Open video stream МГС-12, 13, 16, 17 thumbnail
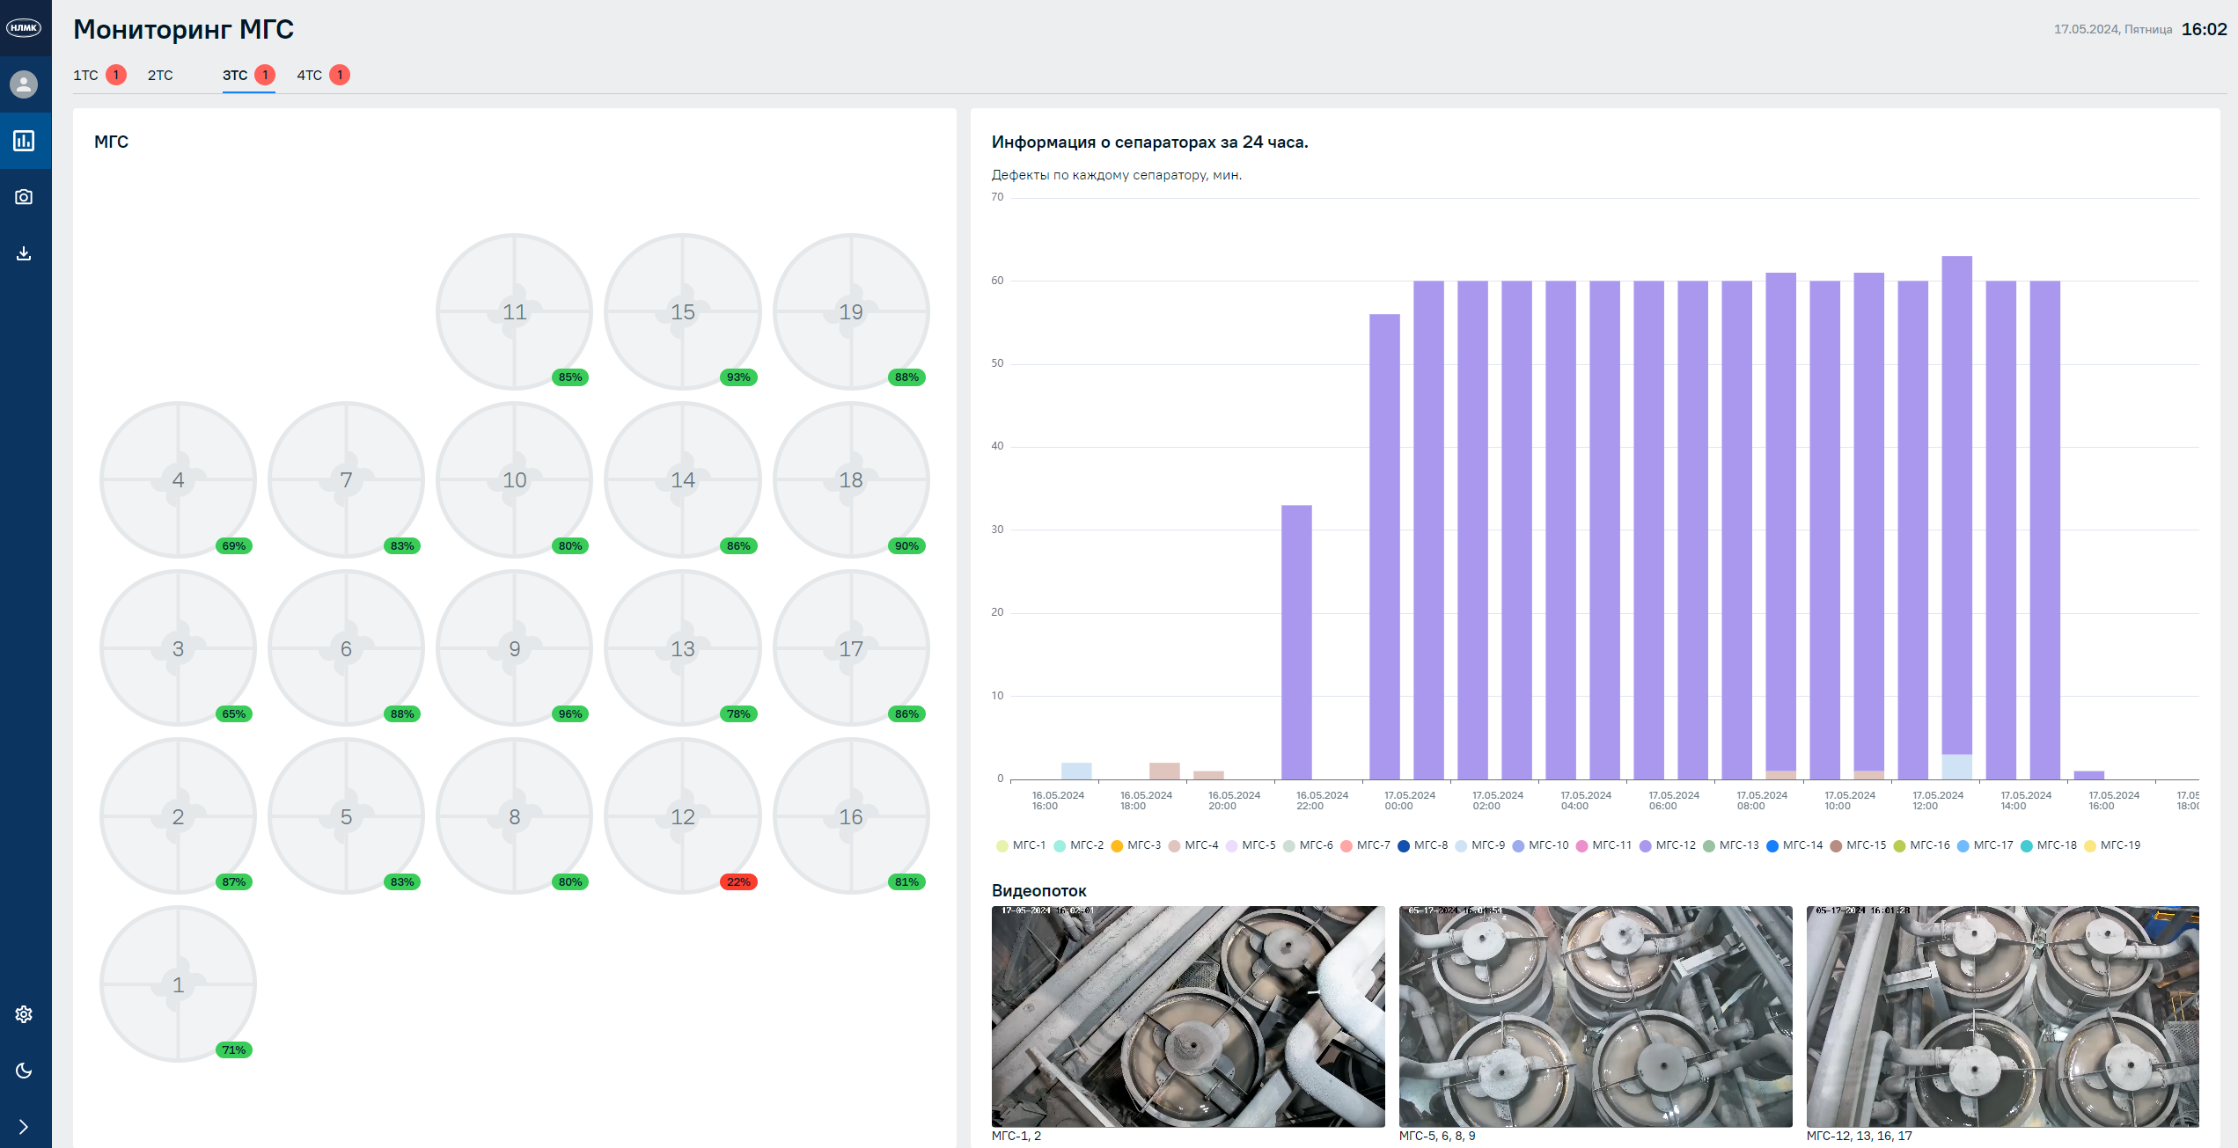 [x=2003, y=1016]
